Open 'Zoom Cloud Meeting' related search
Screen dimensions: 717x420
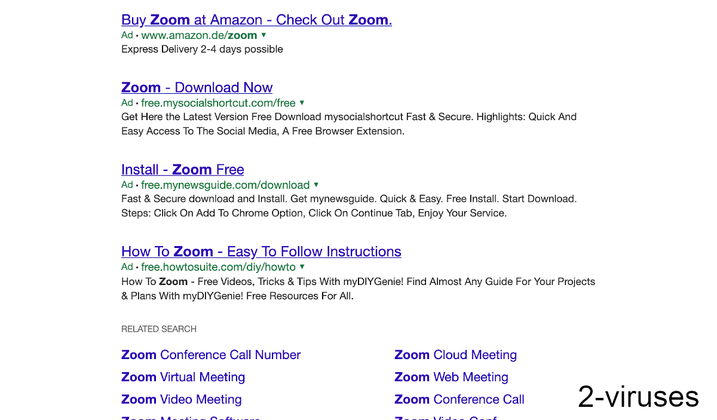coord(455,355)
